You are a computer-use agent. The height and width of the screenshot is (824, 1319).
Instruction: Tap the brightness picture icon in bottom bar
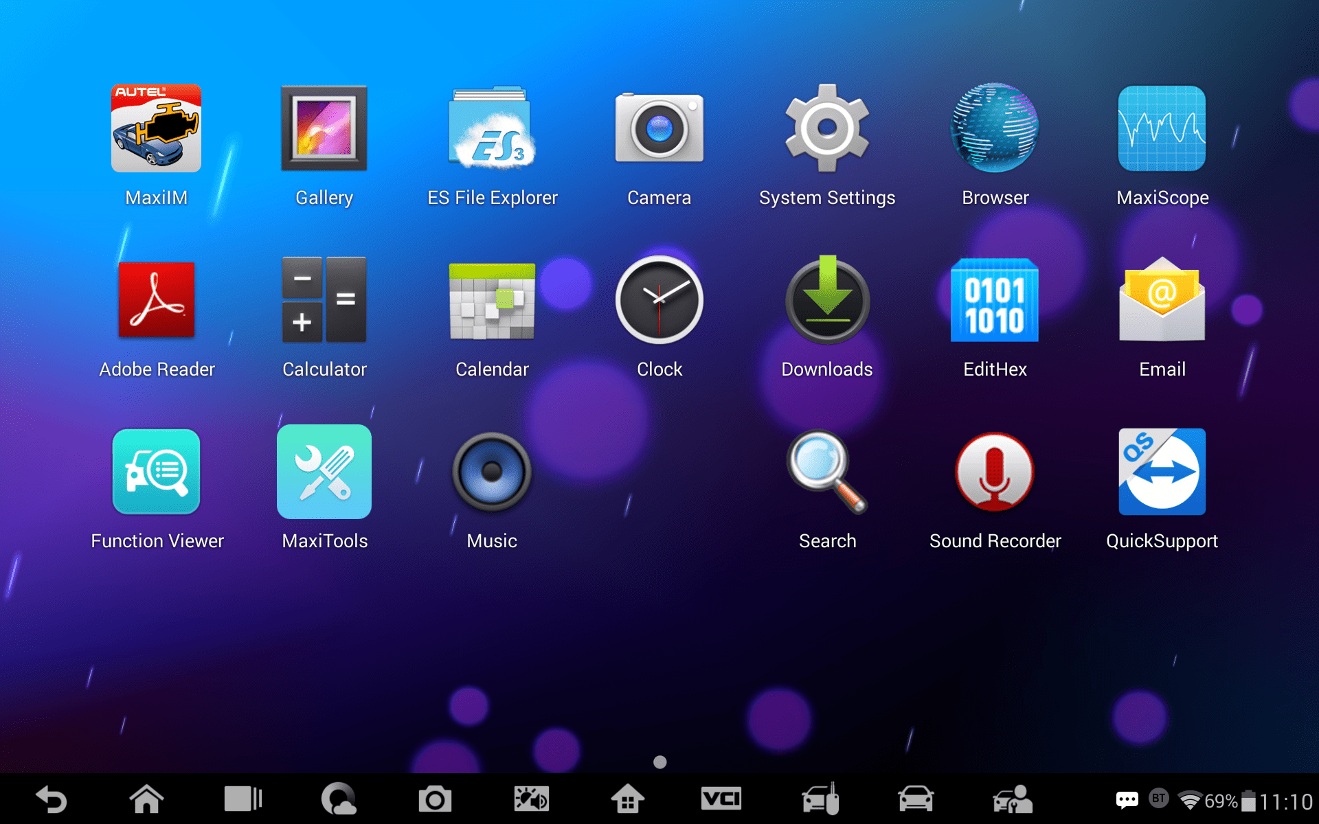(531, 799)
